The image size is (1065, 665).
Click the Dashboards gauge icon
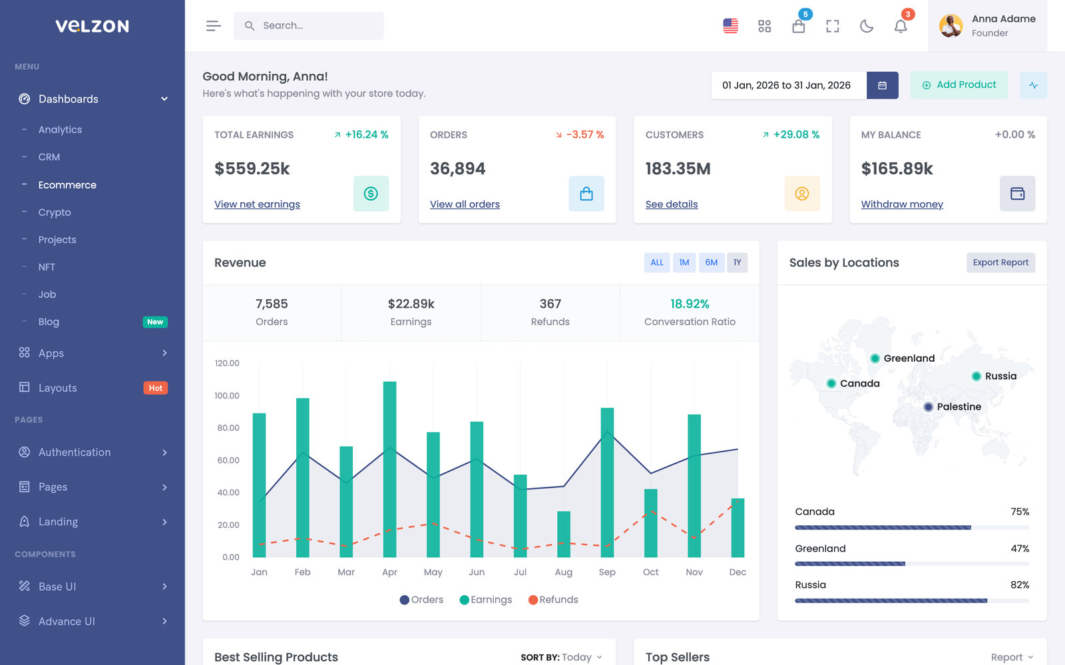(x=25, y=99)
